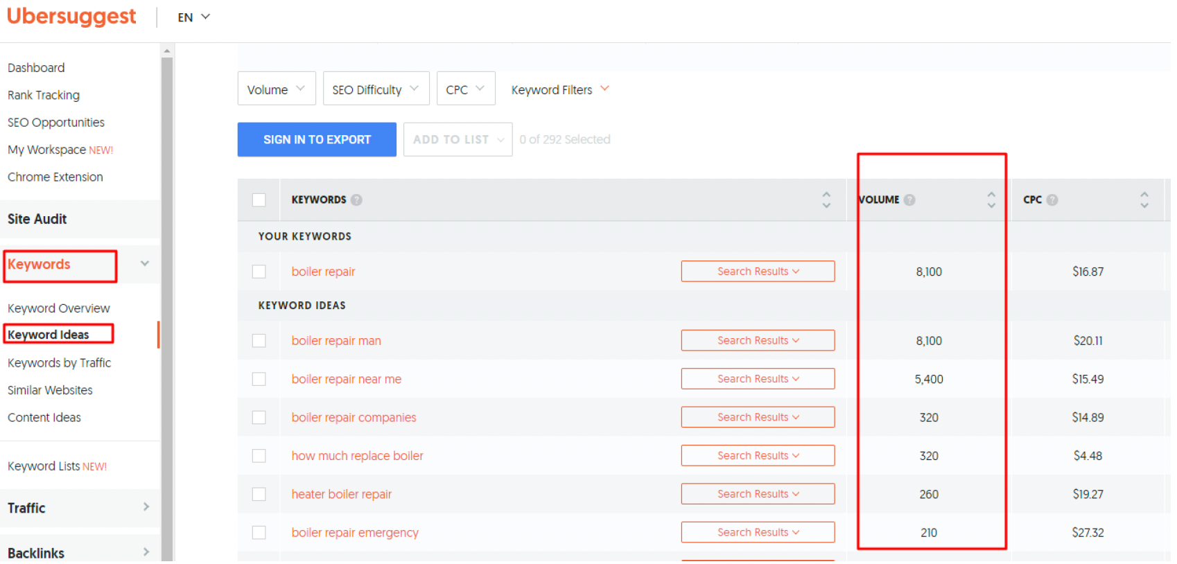Viewport: 1177px width, 564px height.
Task: Open the Add to List dropdown
Action: point(458,139)
